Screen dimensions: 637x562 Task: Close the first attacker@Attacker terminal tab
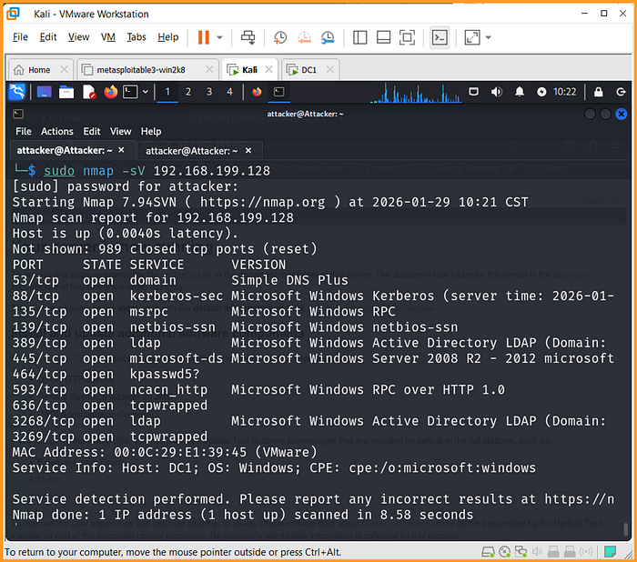tap(121, 150)
